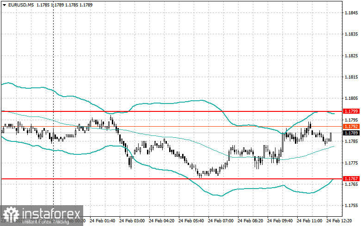Click the 1.1755 price axis label

(x=351, y=206)
